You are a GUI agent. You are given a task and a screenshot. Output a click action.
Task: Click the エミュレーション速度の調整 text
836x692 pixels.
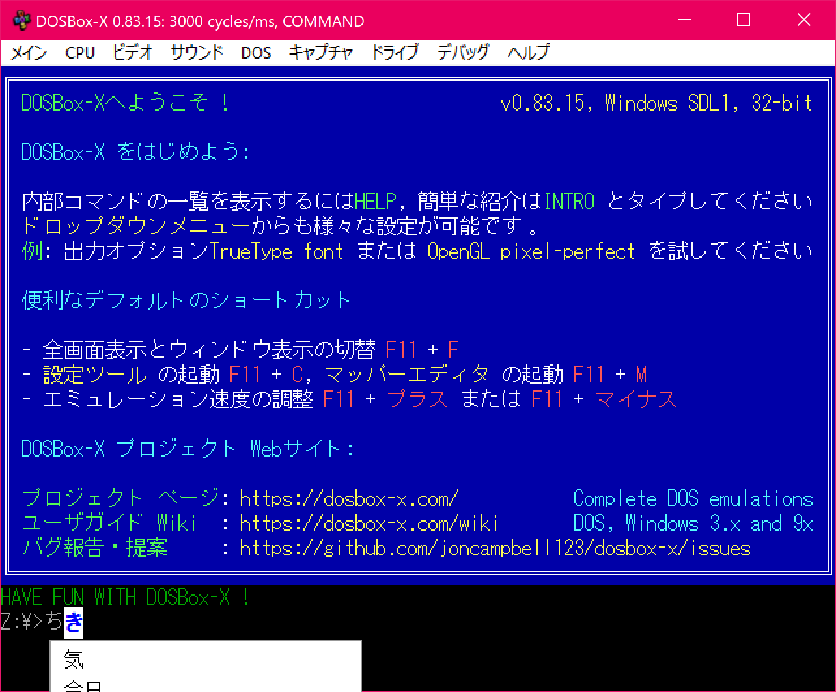(x=178, y=399)
